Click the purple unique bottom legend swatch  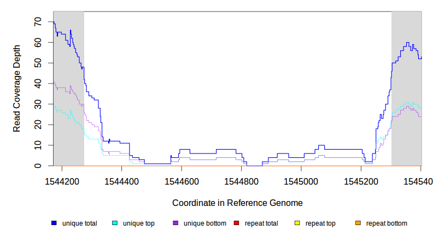(x=175, y=223)
